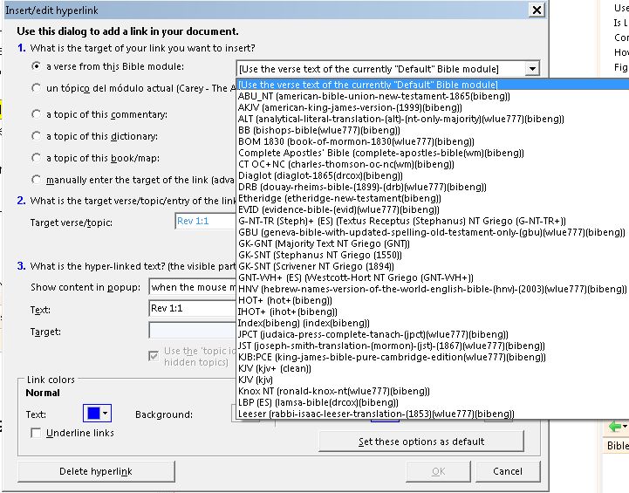Select BOM 1830 book-of-mormon module
The width and height of the screenshot is (629, 493).
(434, 141)
